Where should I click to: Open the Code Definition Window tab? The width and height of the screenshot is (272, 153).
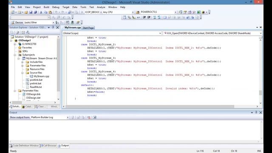click(24, 146)
